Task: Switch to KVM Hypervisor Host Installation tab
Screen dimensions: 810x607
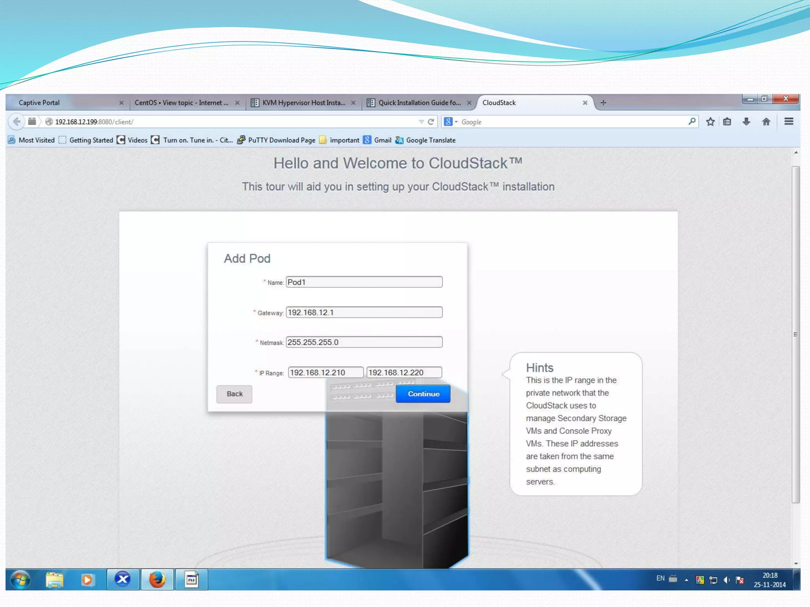Action: tap(303, 103)
